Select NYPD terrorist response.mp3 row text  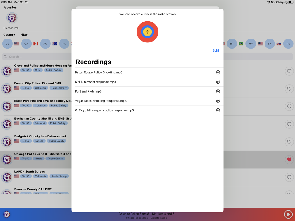point(95,82)
